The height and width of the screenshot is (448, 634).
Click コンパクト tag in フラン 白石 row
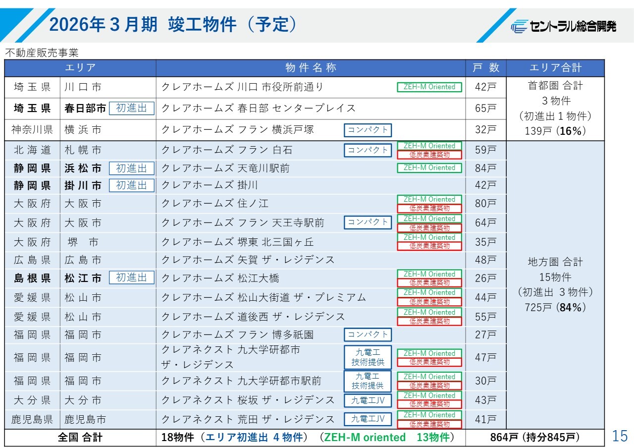pyautogui.click(x=368, y=150)
